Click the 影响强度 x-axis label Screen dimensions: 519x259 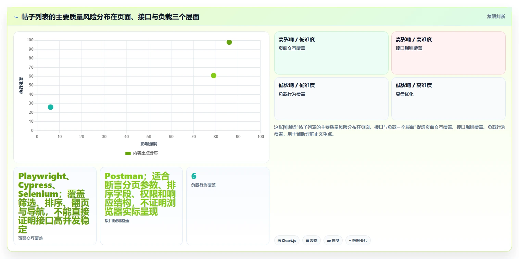click(x=149, y=144)
